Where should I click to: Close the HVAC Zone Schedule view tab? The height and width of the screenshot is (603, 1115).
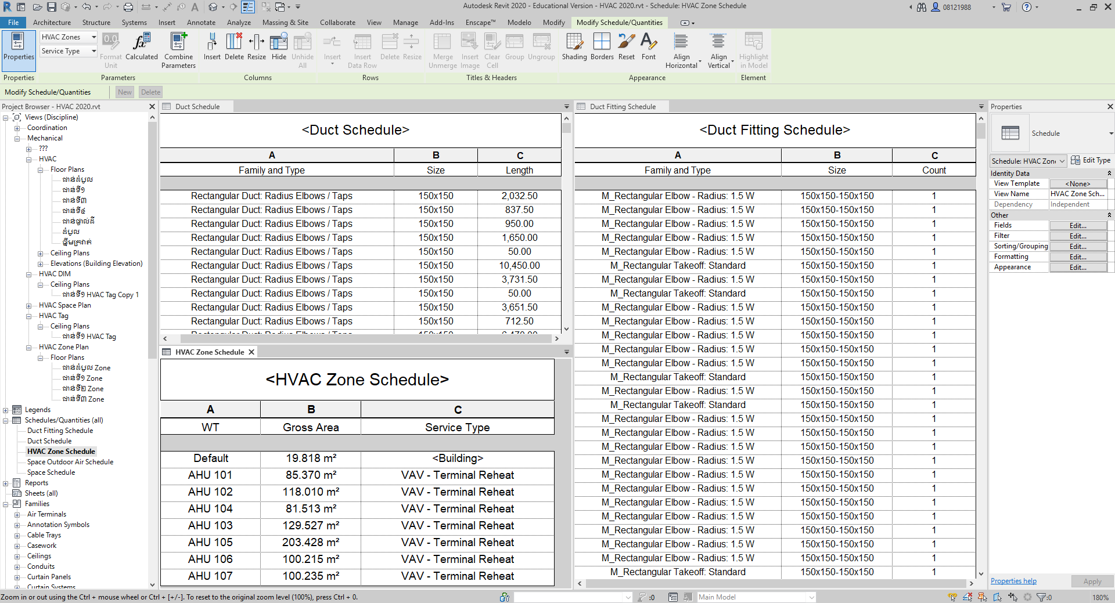click(x=251, y=352)
